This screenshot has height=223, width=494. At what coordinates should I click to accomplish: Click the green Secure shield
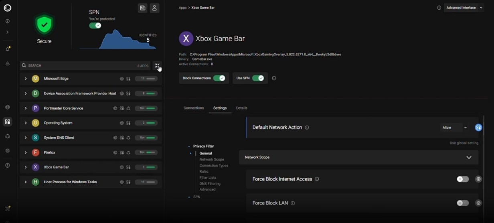44,25
